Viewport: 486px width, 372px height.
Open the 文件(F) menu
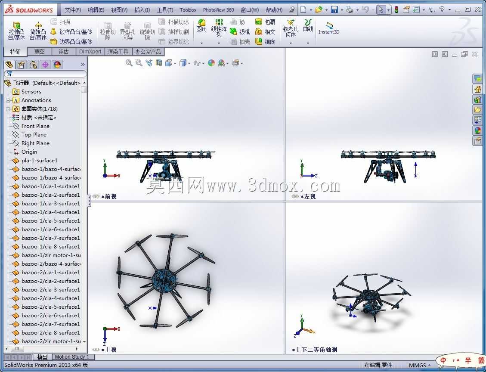pyautogui.click(x=73, y=10)
